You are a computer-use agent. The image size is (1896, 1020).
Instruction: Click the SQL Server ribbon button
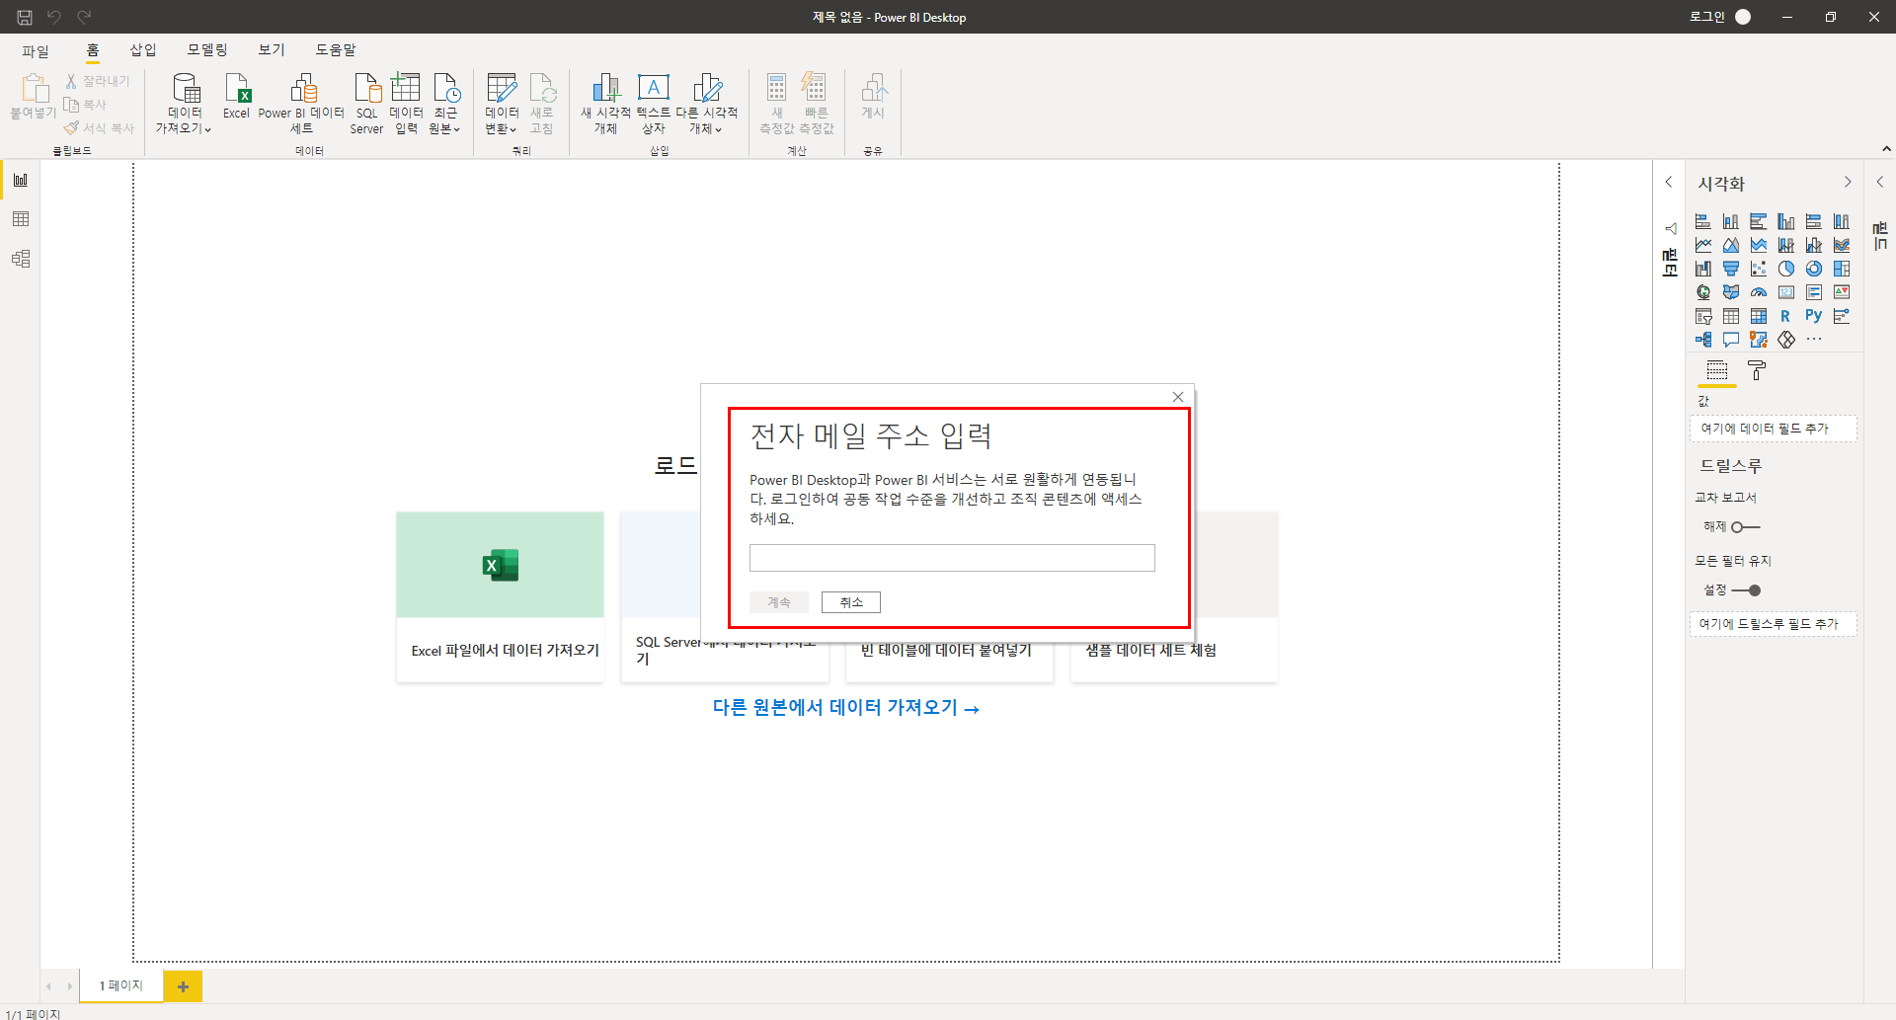click(x=366, y=104)
